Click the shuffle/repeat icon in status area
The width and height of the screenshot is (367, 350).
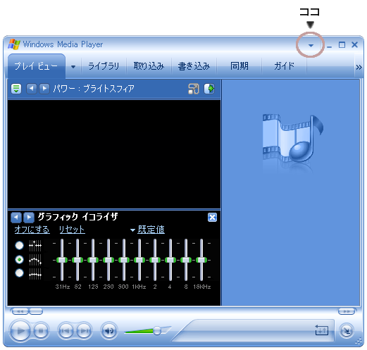(x=321, y=330)
